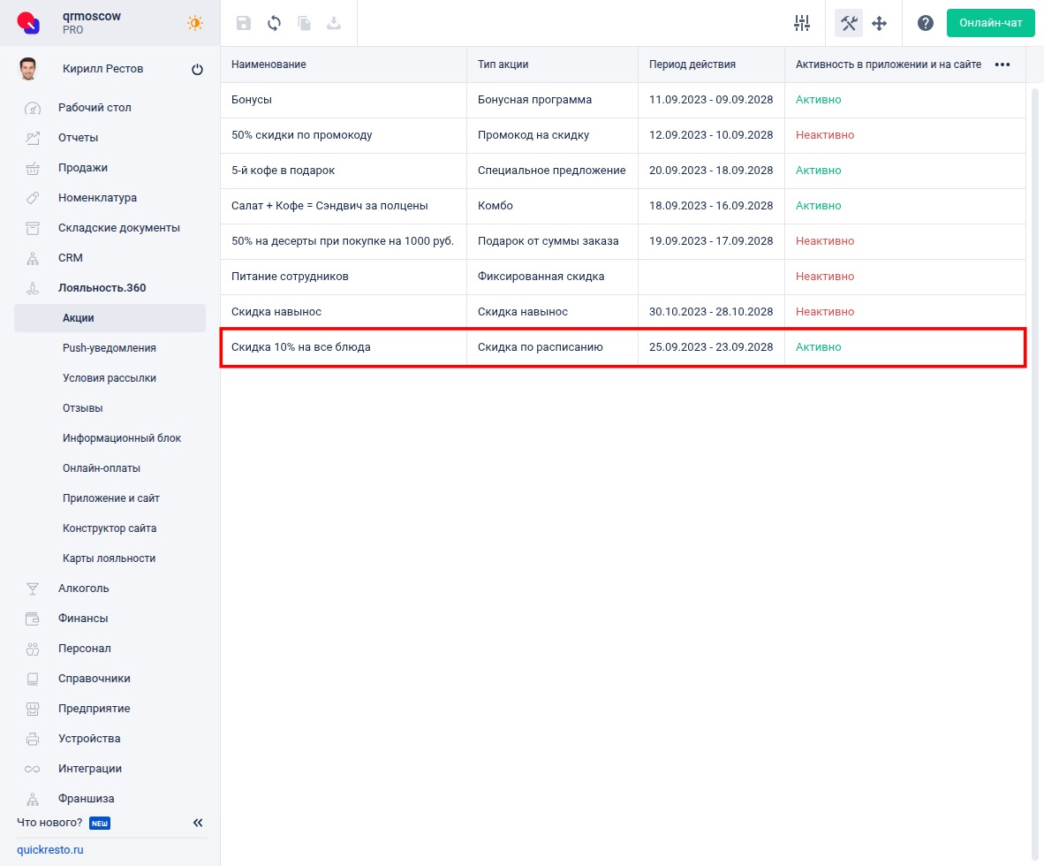Click the Складские документы box icon
This screenshot has width=1044, height=866.
(x=32, y=228)
